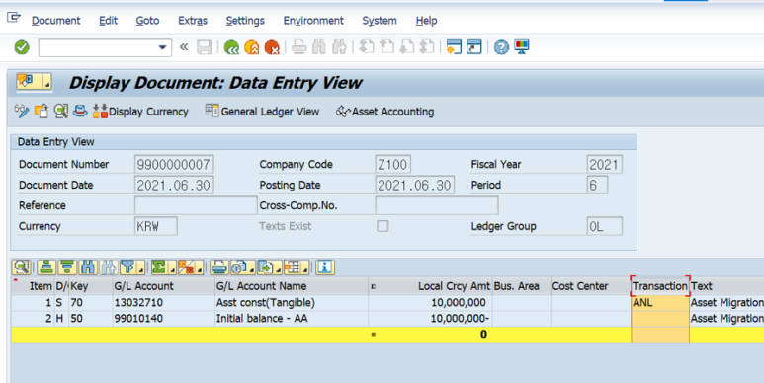The height and width of the screenshot is (383, 764).
Task: Click the Initial balance - AA cell
Action: 292,319
